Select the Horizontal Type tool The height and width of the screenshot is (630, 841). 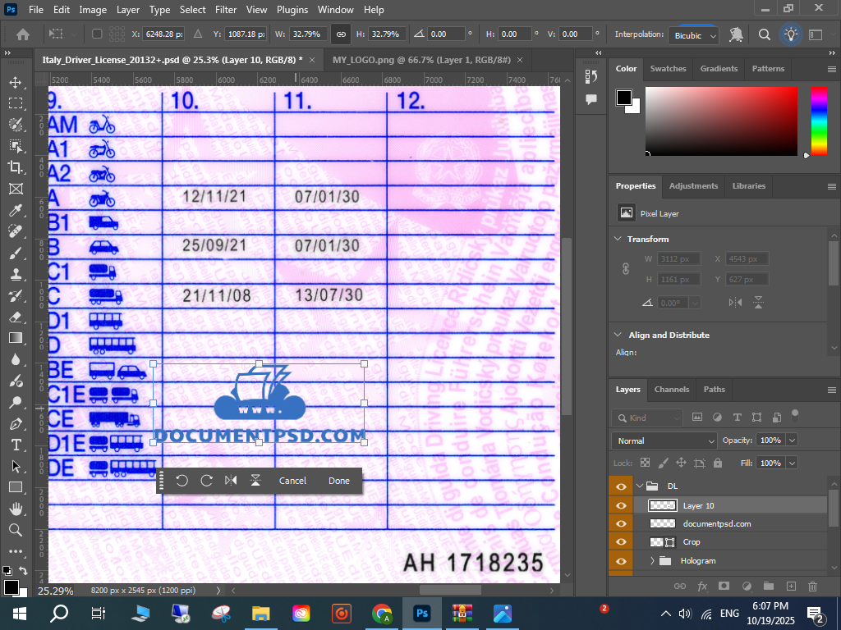[15, 445]
